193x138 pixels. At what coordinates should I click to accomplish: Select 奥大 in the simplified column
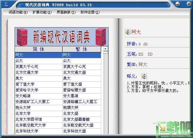[39, 79]
